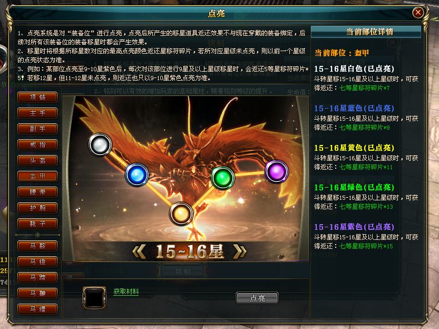Select the 盔甲 slot tab
Viewport: 439px width, 329px height.
click(37, 176)
